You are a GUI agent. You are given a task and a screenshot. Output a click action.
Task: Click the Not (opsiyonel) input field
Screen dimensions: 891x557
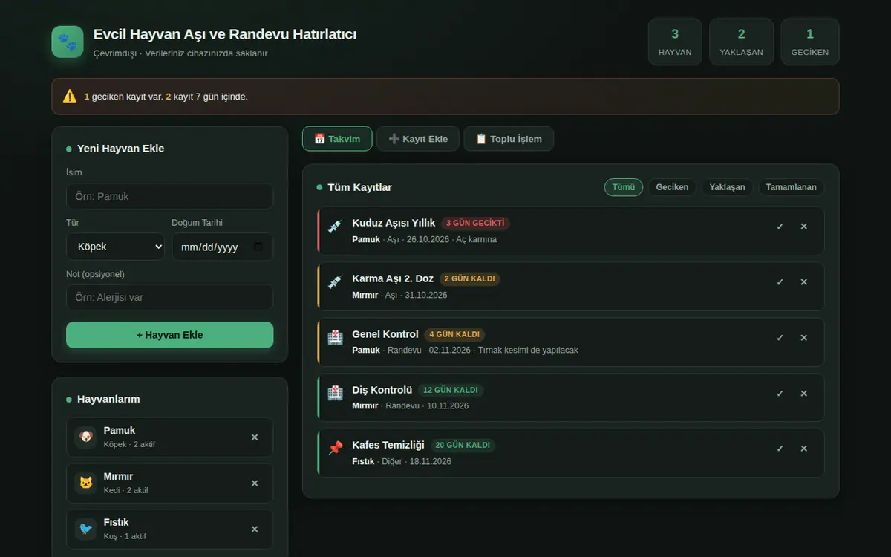pyautogui.click(x=170, y=297)
